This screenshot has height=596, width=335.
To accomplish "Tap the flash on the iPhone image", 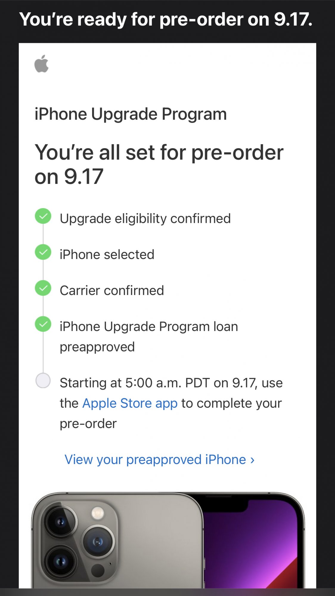I will (x=97, y=513).
